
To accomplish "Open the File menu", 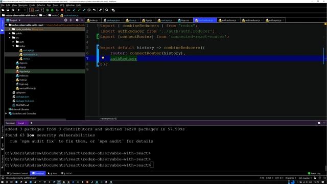I will coord(3,5).
